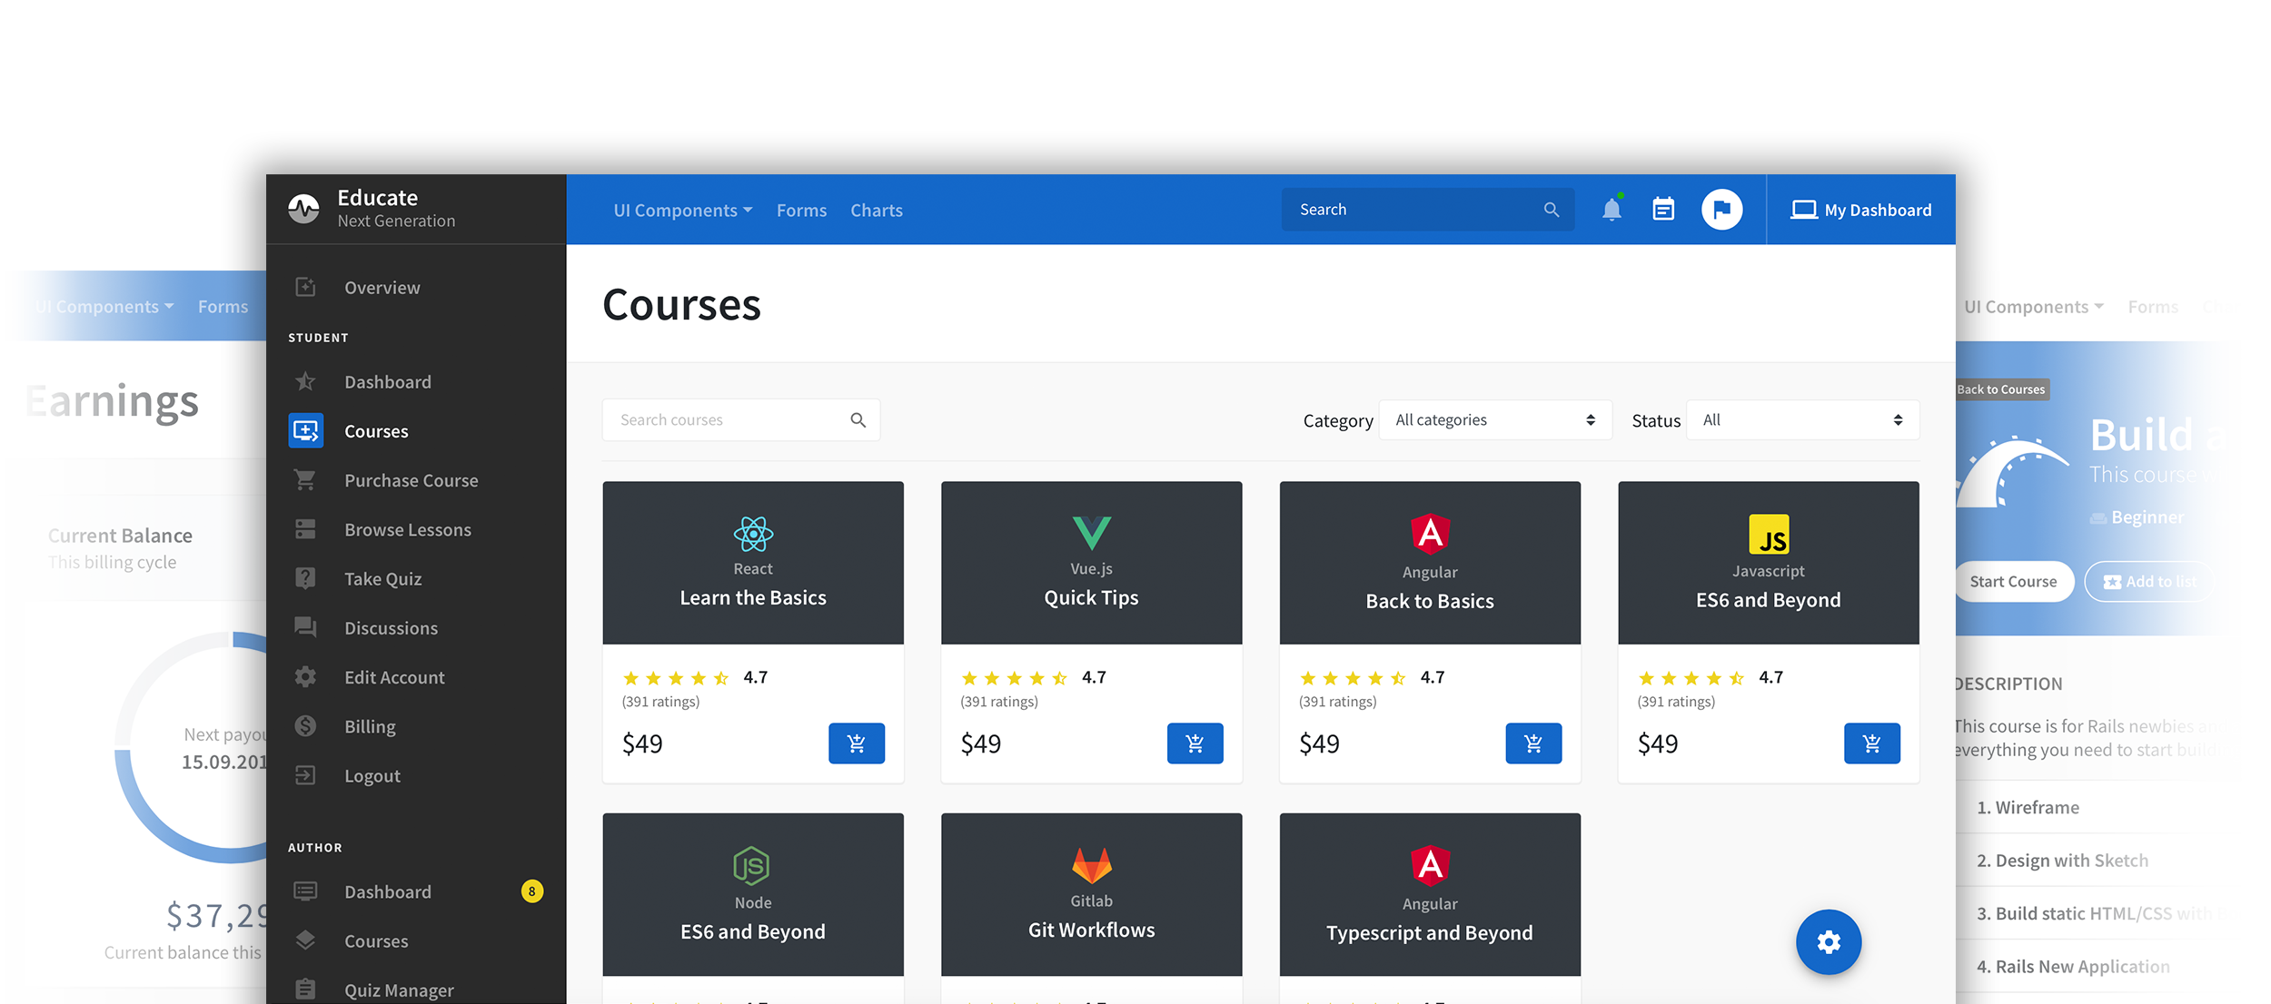Open the All categories dropdown
2271x1004 pixels.
(x=1494, y=420)
